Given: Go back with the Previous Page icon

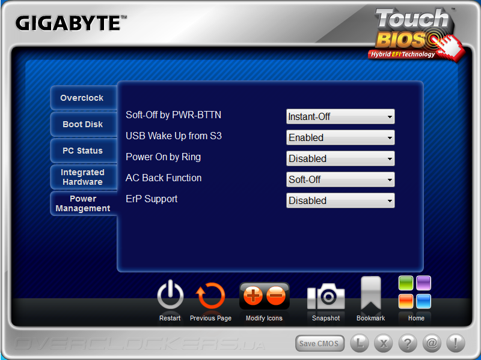Looking at the screenshot, I should coord(210,296).
